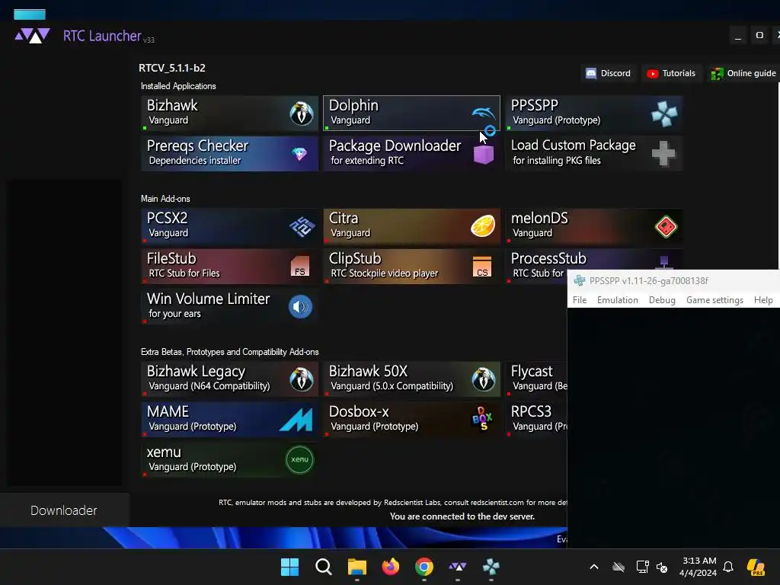This screenshot has height=585, width=780.
Task: Launch PPSSPP Vanguard (Prototype) tile
Action: click(594, 113)
